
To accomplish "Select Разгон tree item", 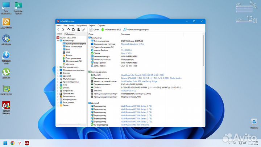I will pyautogui.click(x=67, y=55).
